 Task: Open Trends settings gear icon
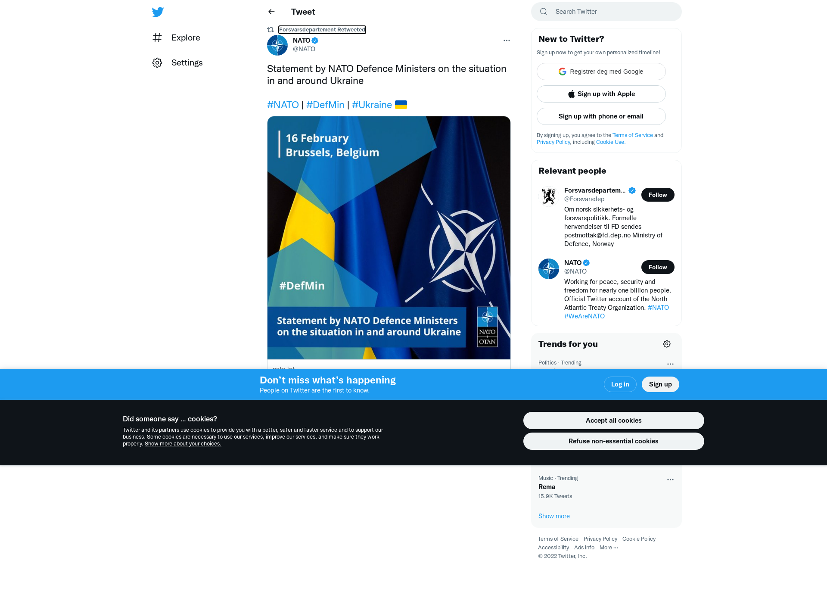point(667,344)
